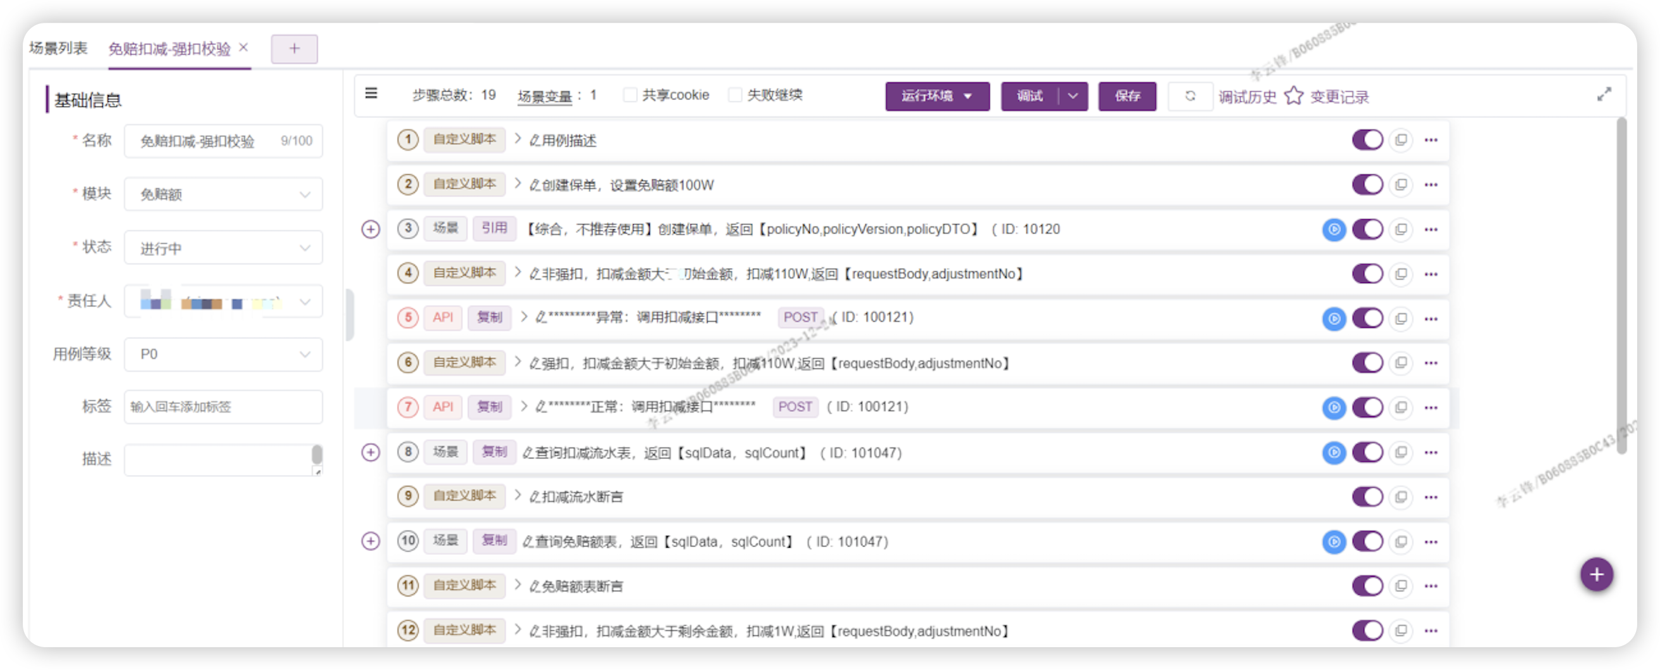The height and width of the screenshot is (670, 1660).
Task: Click the hamburger menu icon above steps
Action: coord(371,94)
